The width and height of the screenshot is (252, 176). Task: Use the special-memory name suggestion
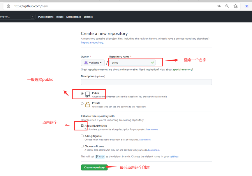coord(183,69)
